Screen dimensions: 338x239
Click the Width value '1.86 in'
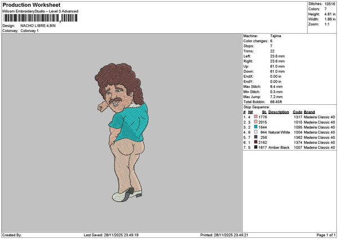[x=330, y=19]
